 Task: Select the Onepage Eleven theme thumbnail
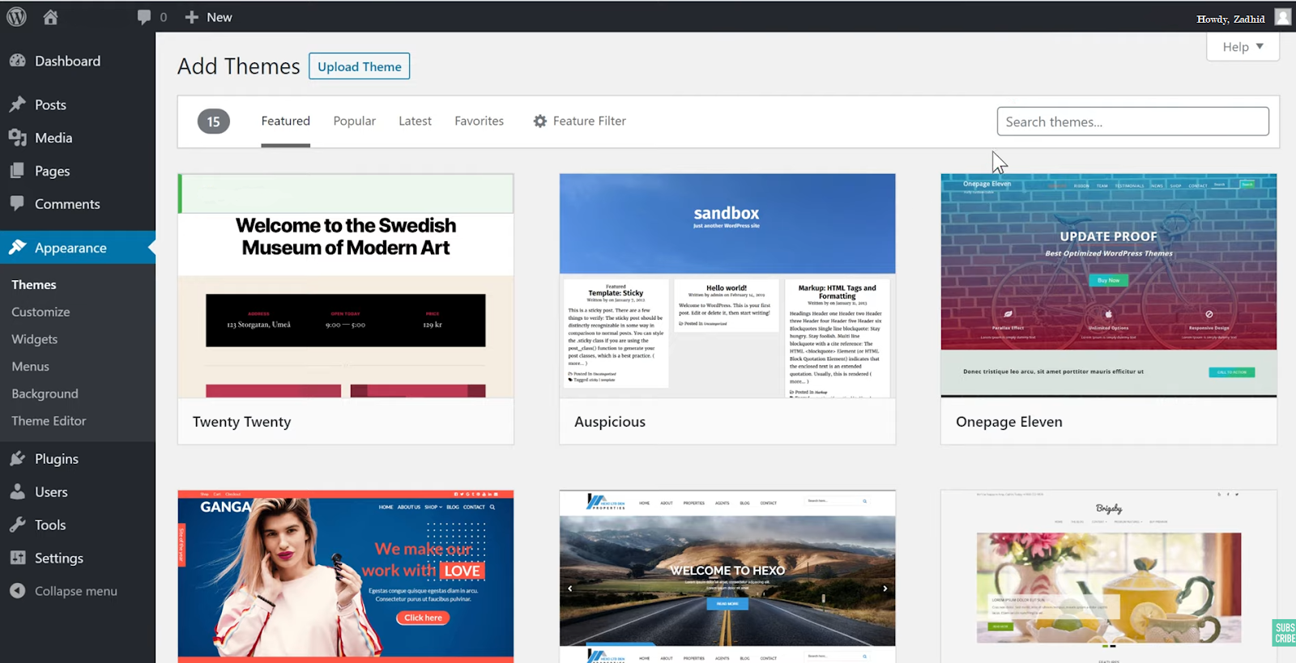point(1109,286)
